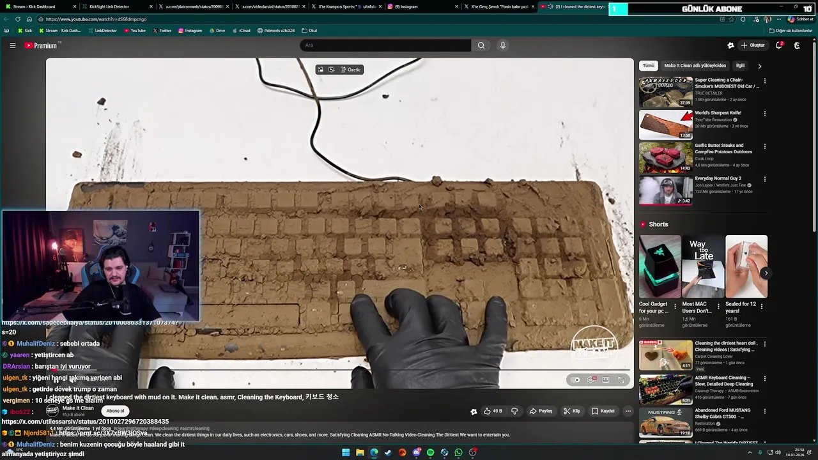Image resolution: width=818 pixels, height=460 pixels.
Task: Open options for Cool Gadget short
Action: (x=675, y=306)
